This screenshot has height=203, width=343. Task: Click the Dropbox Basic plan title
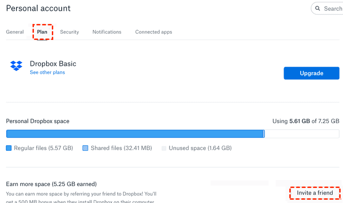click(53, 63)
